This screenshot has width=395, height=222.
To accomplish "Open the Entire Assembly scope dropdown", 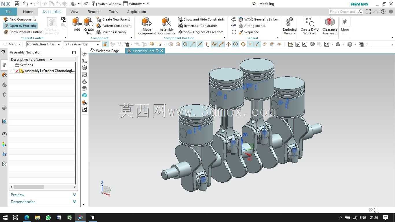I will (82, 44).
